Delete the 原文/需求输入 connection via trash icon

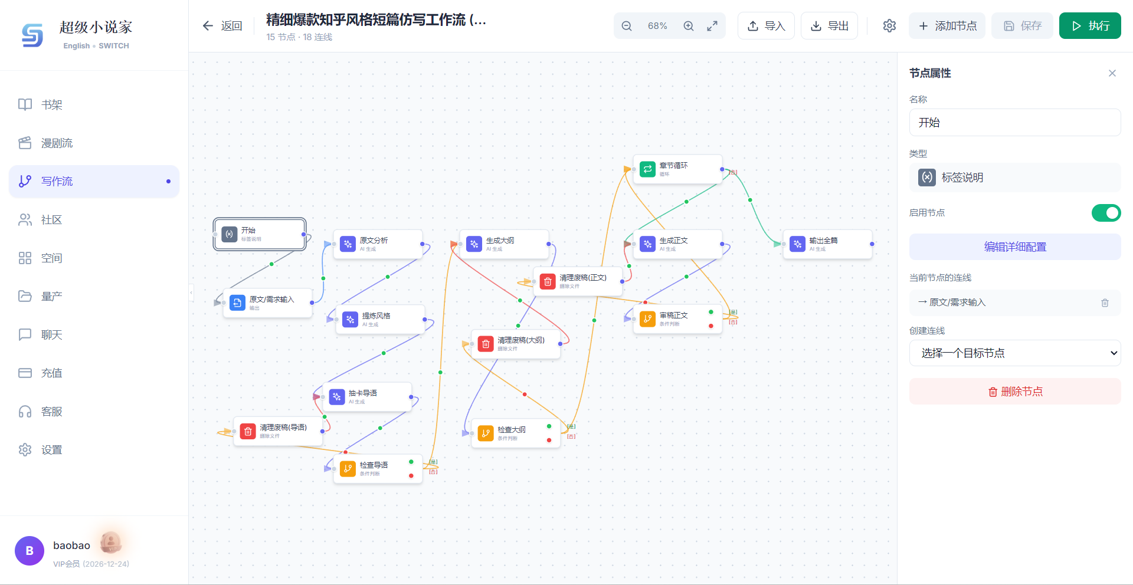1105,303
